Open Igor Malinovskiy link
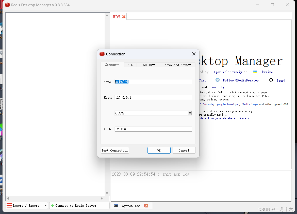 click(x=228, y=72)
